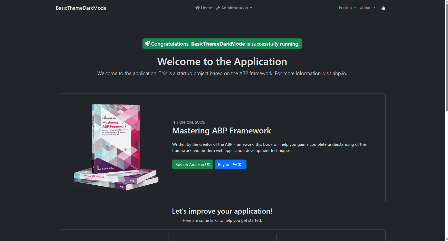Expand the admin user menu
448x241 pixels.
tap(367, 8)
